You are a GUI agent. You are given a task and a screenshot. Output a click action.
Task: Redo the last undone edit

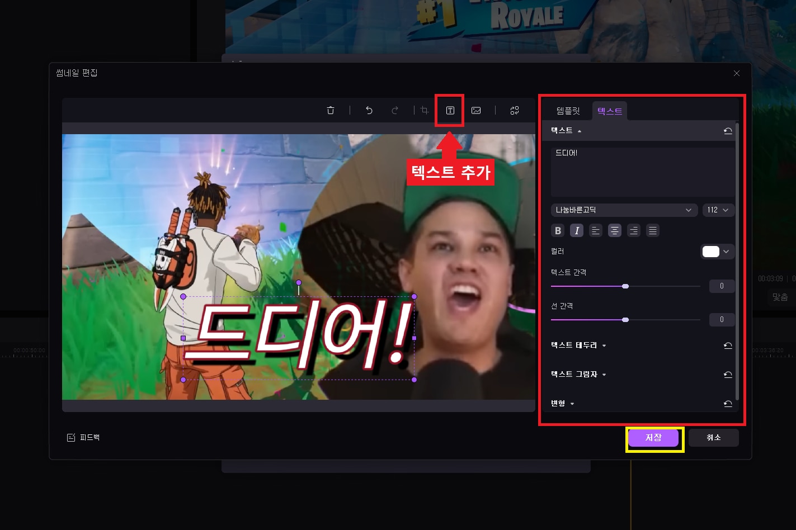(x=395, y=111)
